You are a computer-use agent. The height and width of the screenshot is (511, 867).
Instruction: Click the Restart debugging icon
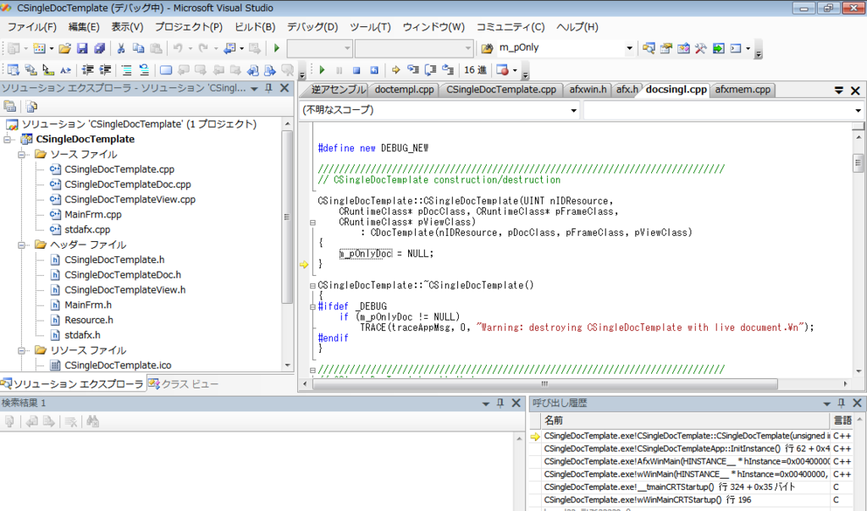click(x=374, y=70)
